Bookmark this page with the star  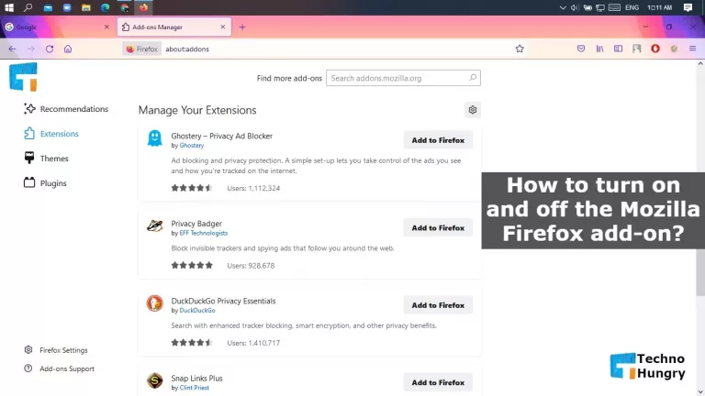[520, 49]
